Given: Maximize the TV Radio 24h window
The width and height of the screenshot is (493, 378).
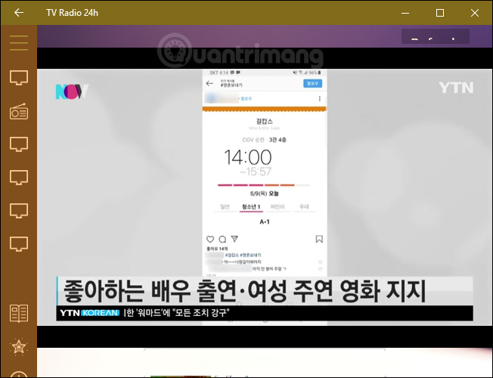Looking at the screenshot, I should pyautogui.click(x=440, y=13).
